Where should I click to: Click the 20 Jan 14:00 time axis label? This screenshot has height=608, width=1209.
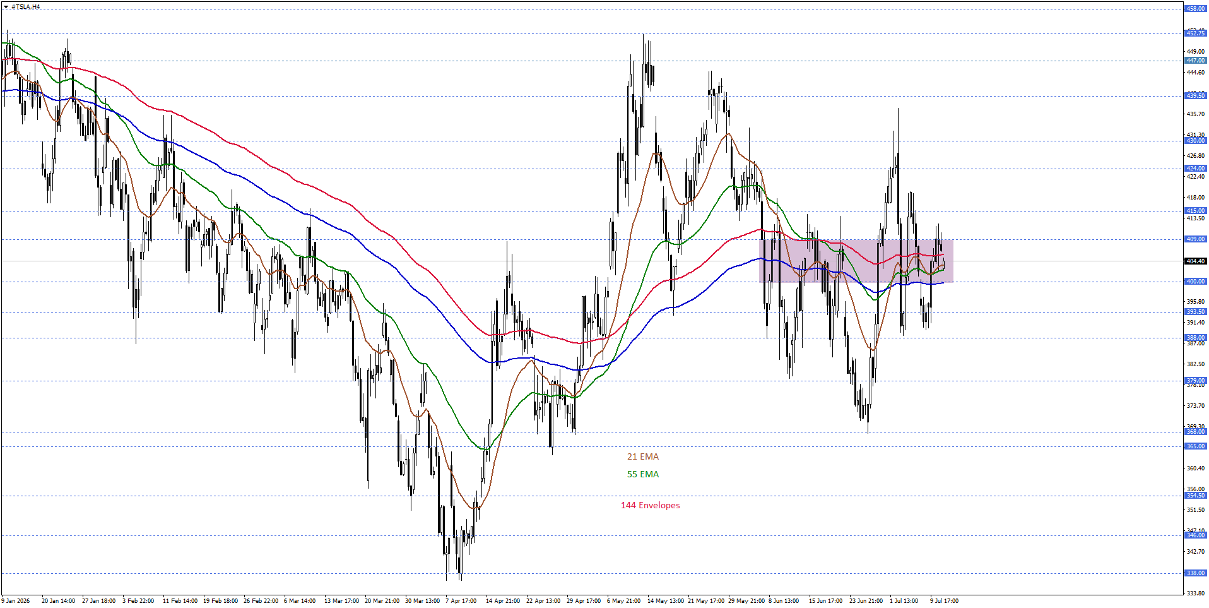(x=58, y=601)
